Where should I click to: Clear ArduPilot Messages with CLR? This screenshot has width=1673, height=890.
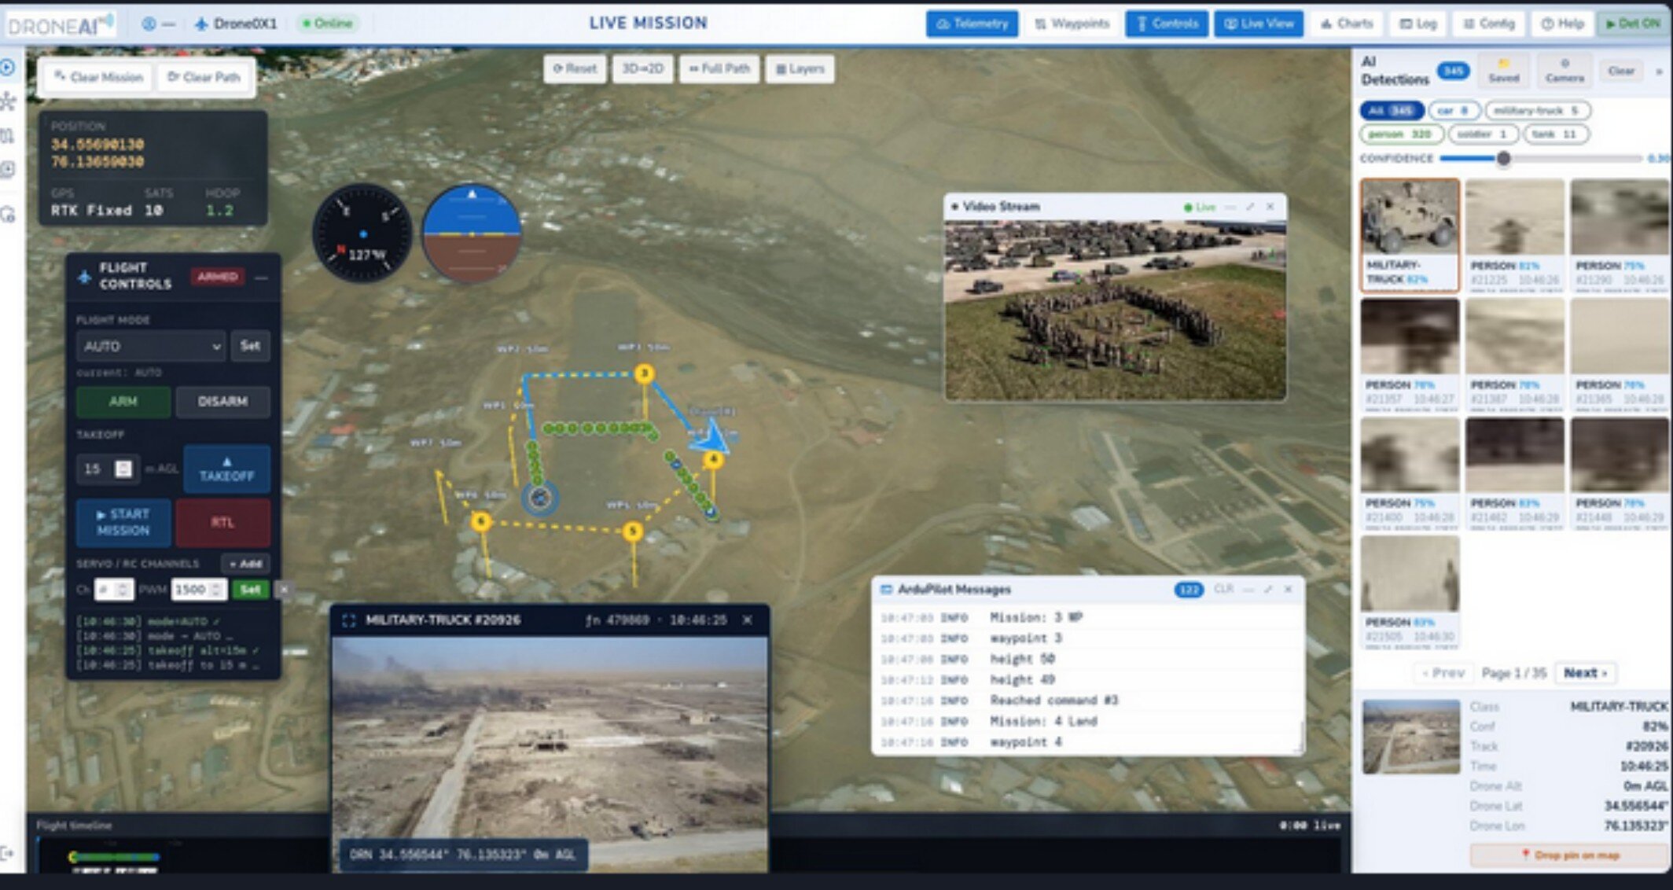[x=1223, y=590]
